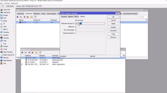Viewport: 167px width, 93px height.
Task: Click Effective Router ID field
Action: click(90, 24)
